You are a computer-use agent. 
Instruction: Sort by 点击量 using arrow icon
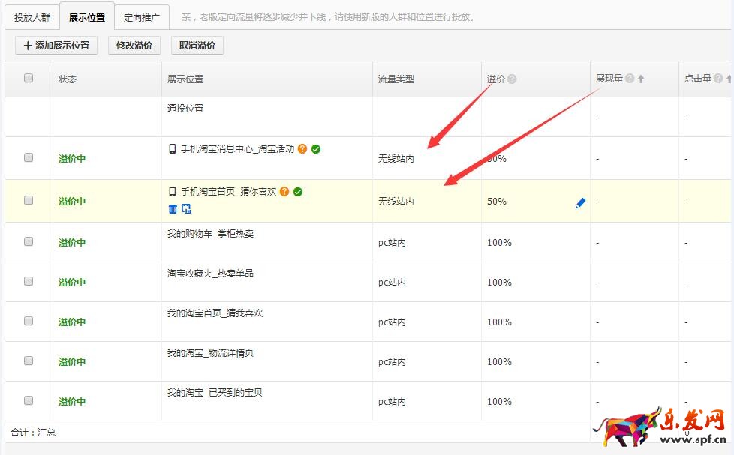point(728,79)
